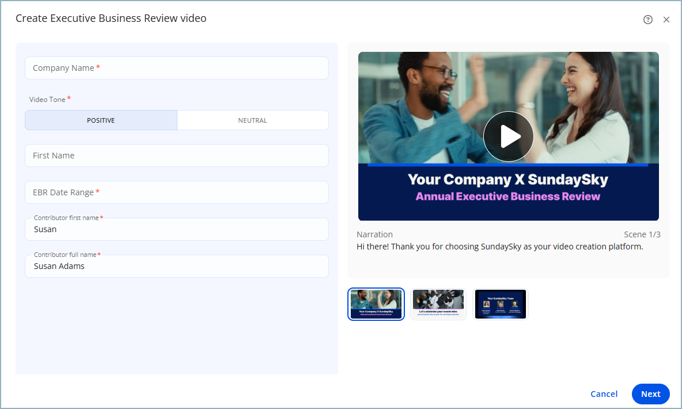Play the video preview
Screen dimensions: 682x409
[x=508, y=137]
